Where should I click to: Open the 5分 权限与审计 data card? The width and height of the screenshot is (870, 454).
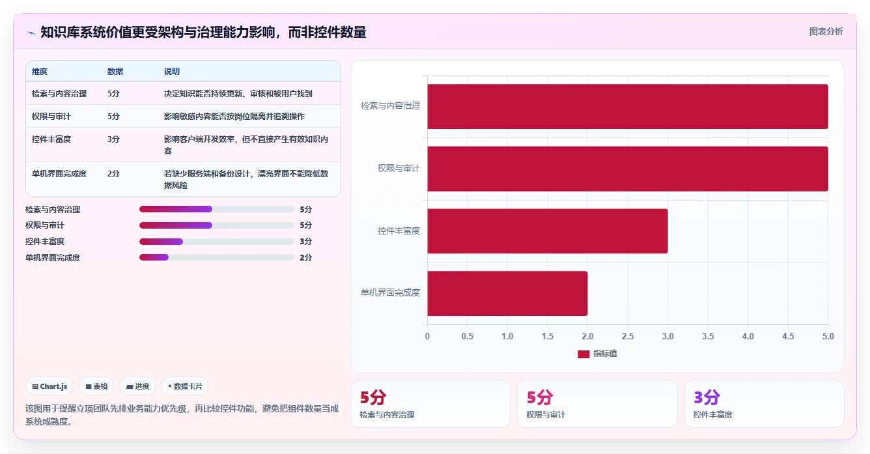tap(597, 404)
